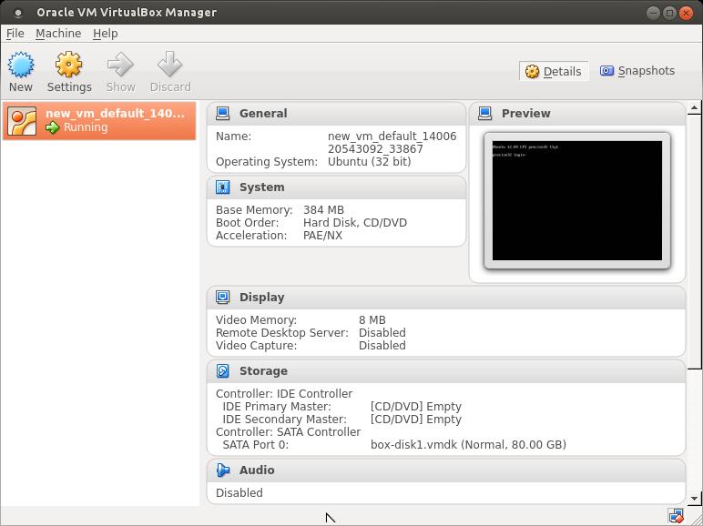703x526 pixels.
Task: Click the VM preview screen thumbnail
Action: (x=577, y=200)
